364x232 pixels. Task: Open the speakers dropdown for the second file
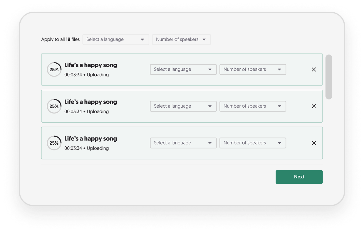coord(253,106)
